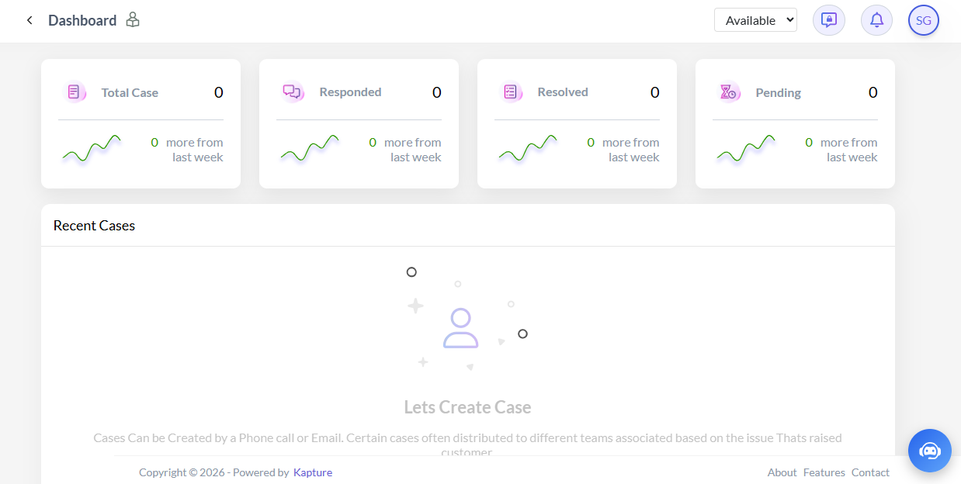Image resolution: width=961 pixels, height=484 pixels.
Task: Click the Pending card trend sparkline
Action: coord(746,149)
